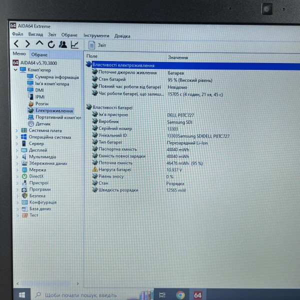Screen dimensions: 300x300
Task: Click the Напруга батареї warning icon
Action: tap(95, 169)
